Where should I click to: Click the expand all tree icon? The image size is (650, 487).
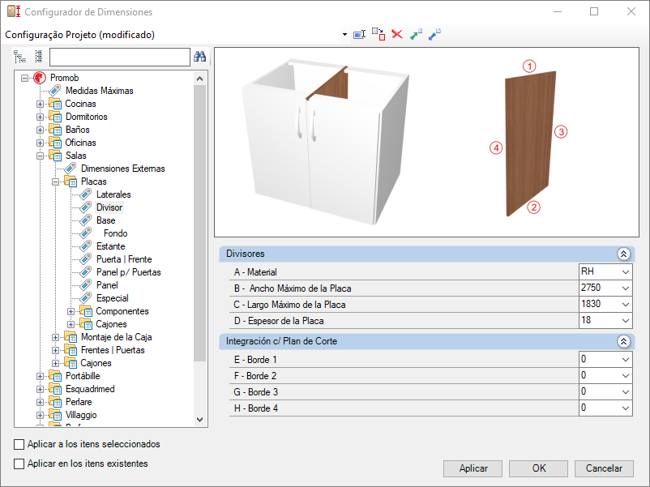click(x=20, y=57)
